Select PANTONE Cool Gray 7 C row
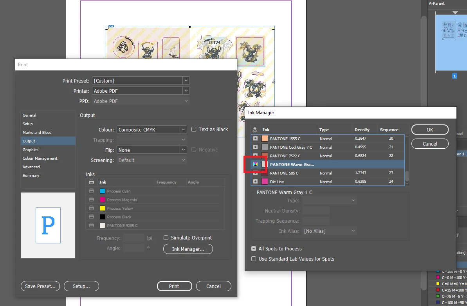The height and width of the screenshot is (306, 467). (328, 147)
